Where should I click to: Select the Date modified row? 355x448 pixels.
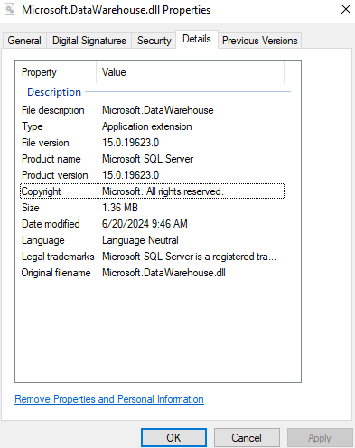(153, 224)
